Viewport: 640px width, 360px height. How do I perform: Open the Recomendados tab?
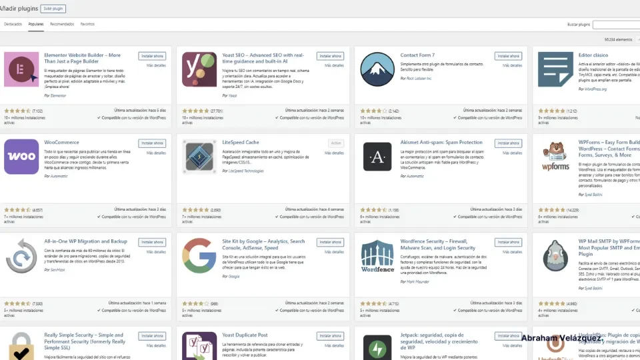pyautogui.click(x=62, y=24)
